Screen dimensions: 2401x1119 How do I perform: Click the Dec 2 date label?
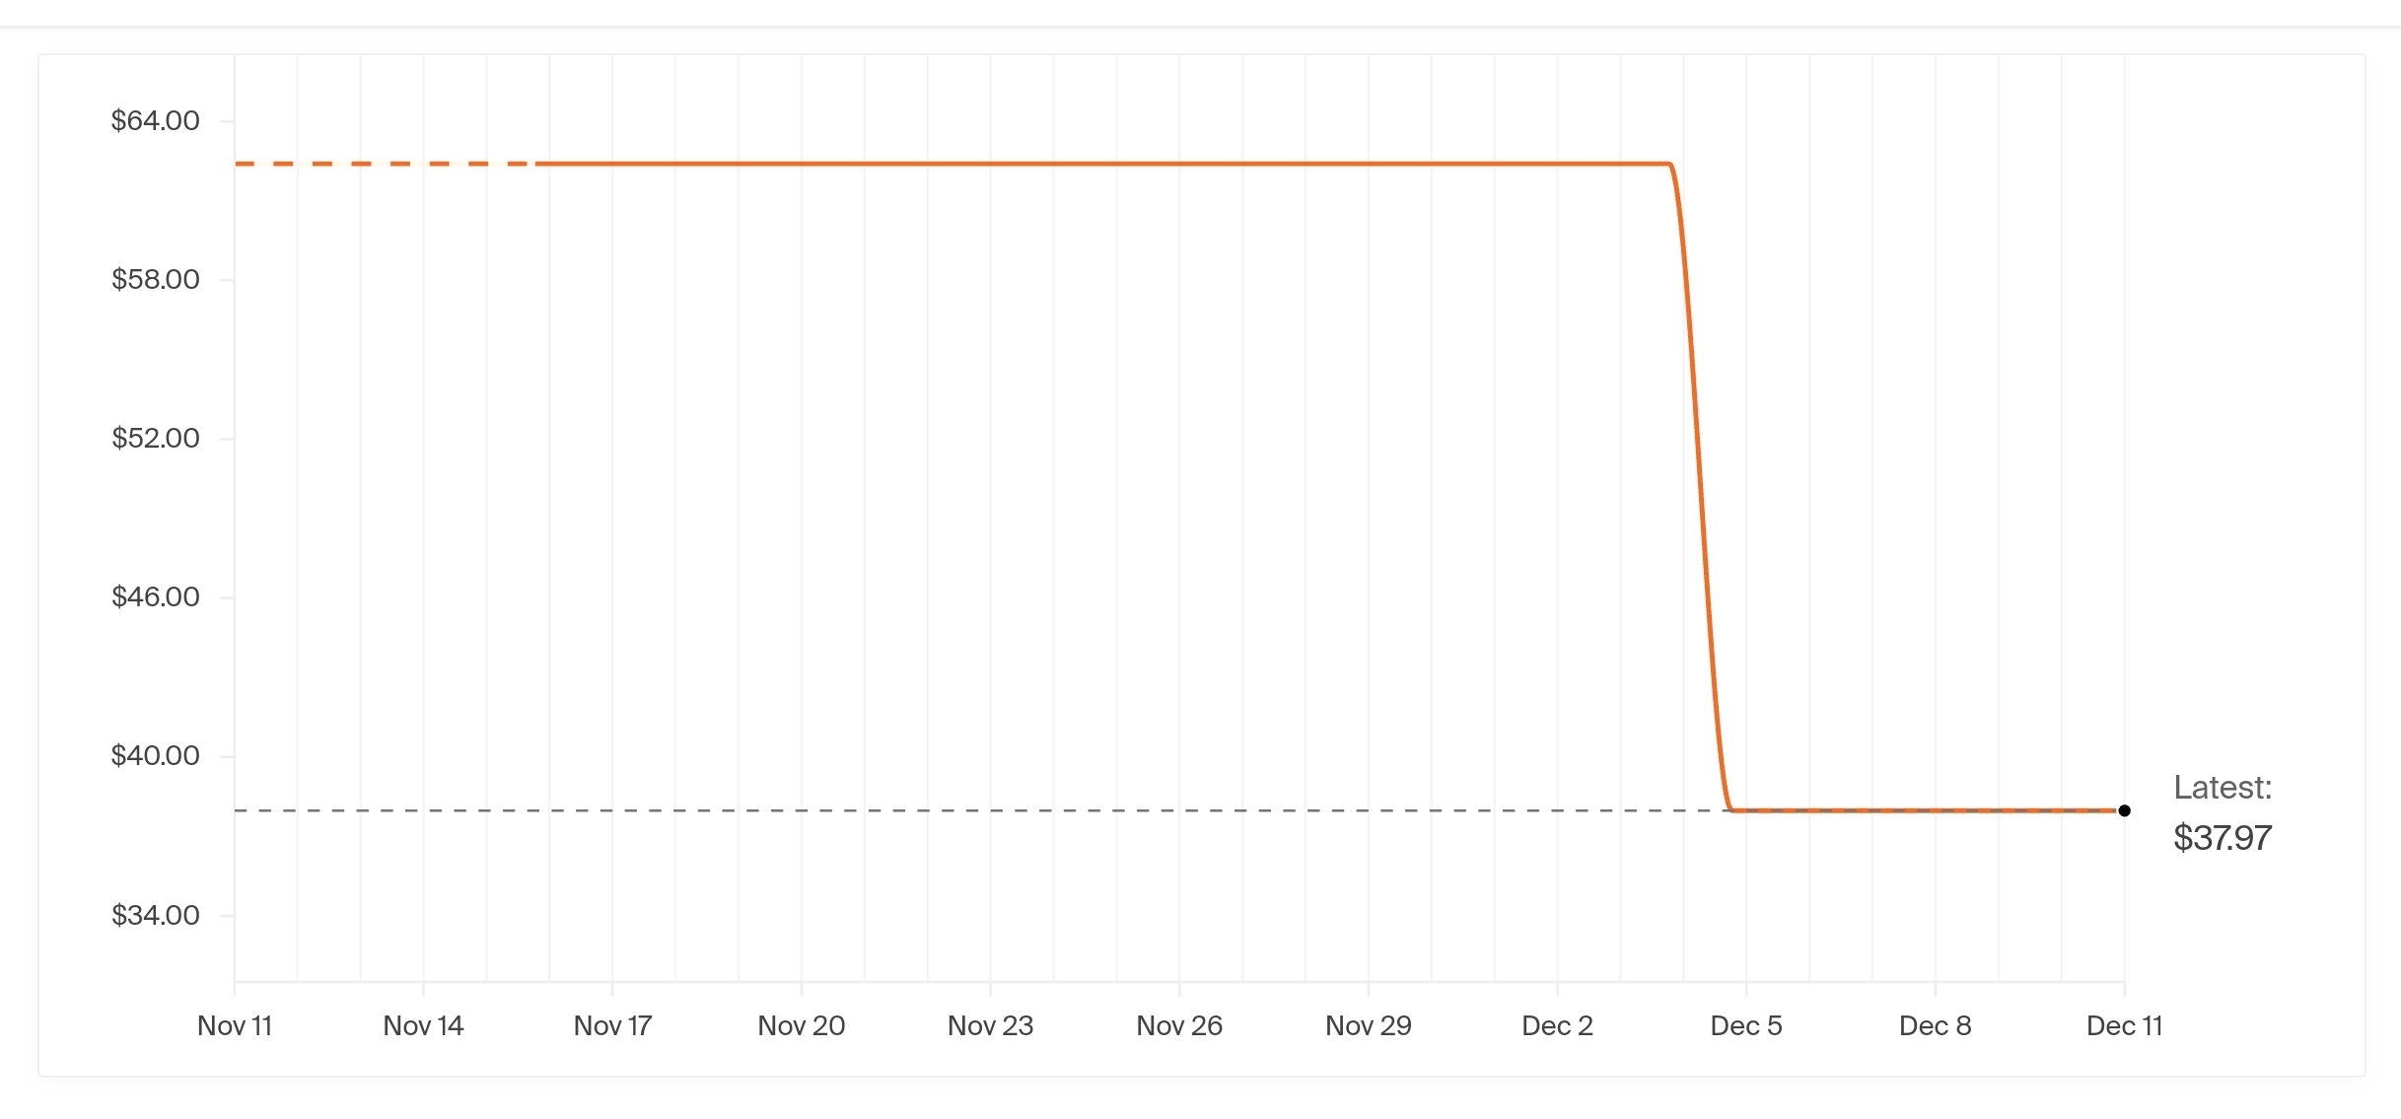pyautogui.click(x=1557, y=1025)
